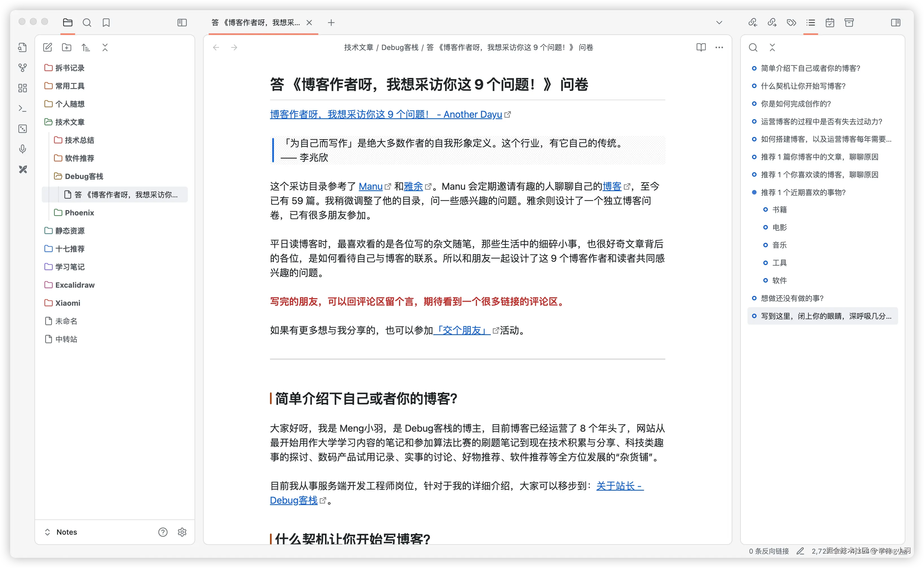Switch to reading view book icon

(701, 47)
